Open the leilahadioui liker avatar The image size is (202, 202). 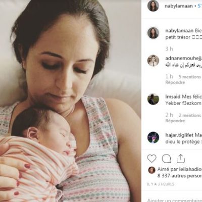point(151,170)
